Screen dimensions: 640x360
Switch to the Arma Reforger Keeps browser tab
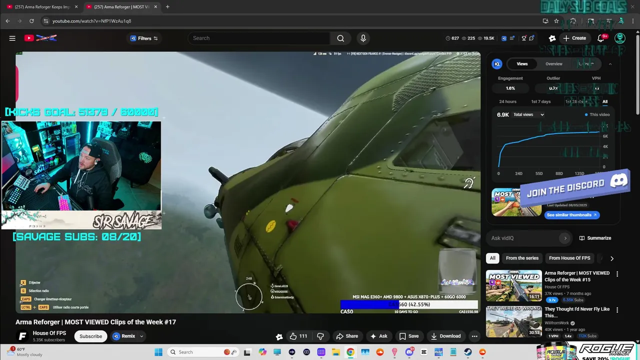pyautogui.click(x=43, y=7)
